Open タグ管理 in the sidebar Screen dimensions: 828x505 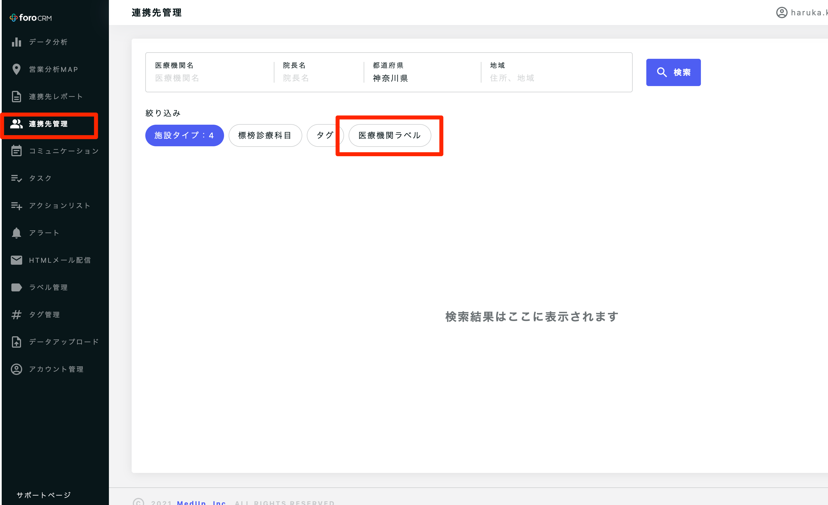pos(44,315)
